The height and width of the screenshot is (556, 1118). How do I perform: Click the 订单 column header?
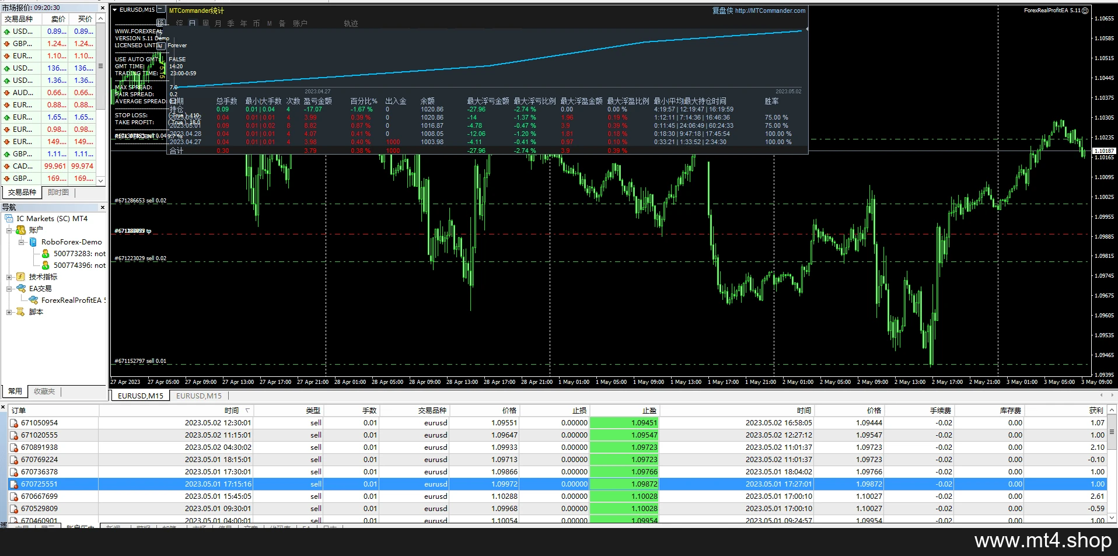click(x=54, y=411)
